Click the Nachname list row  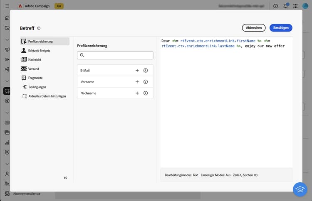(115, 93)
